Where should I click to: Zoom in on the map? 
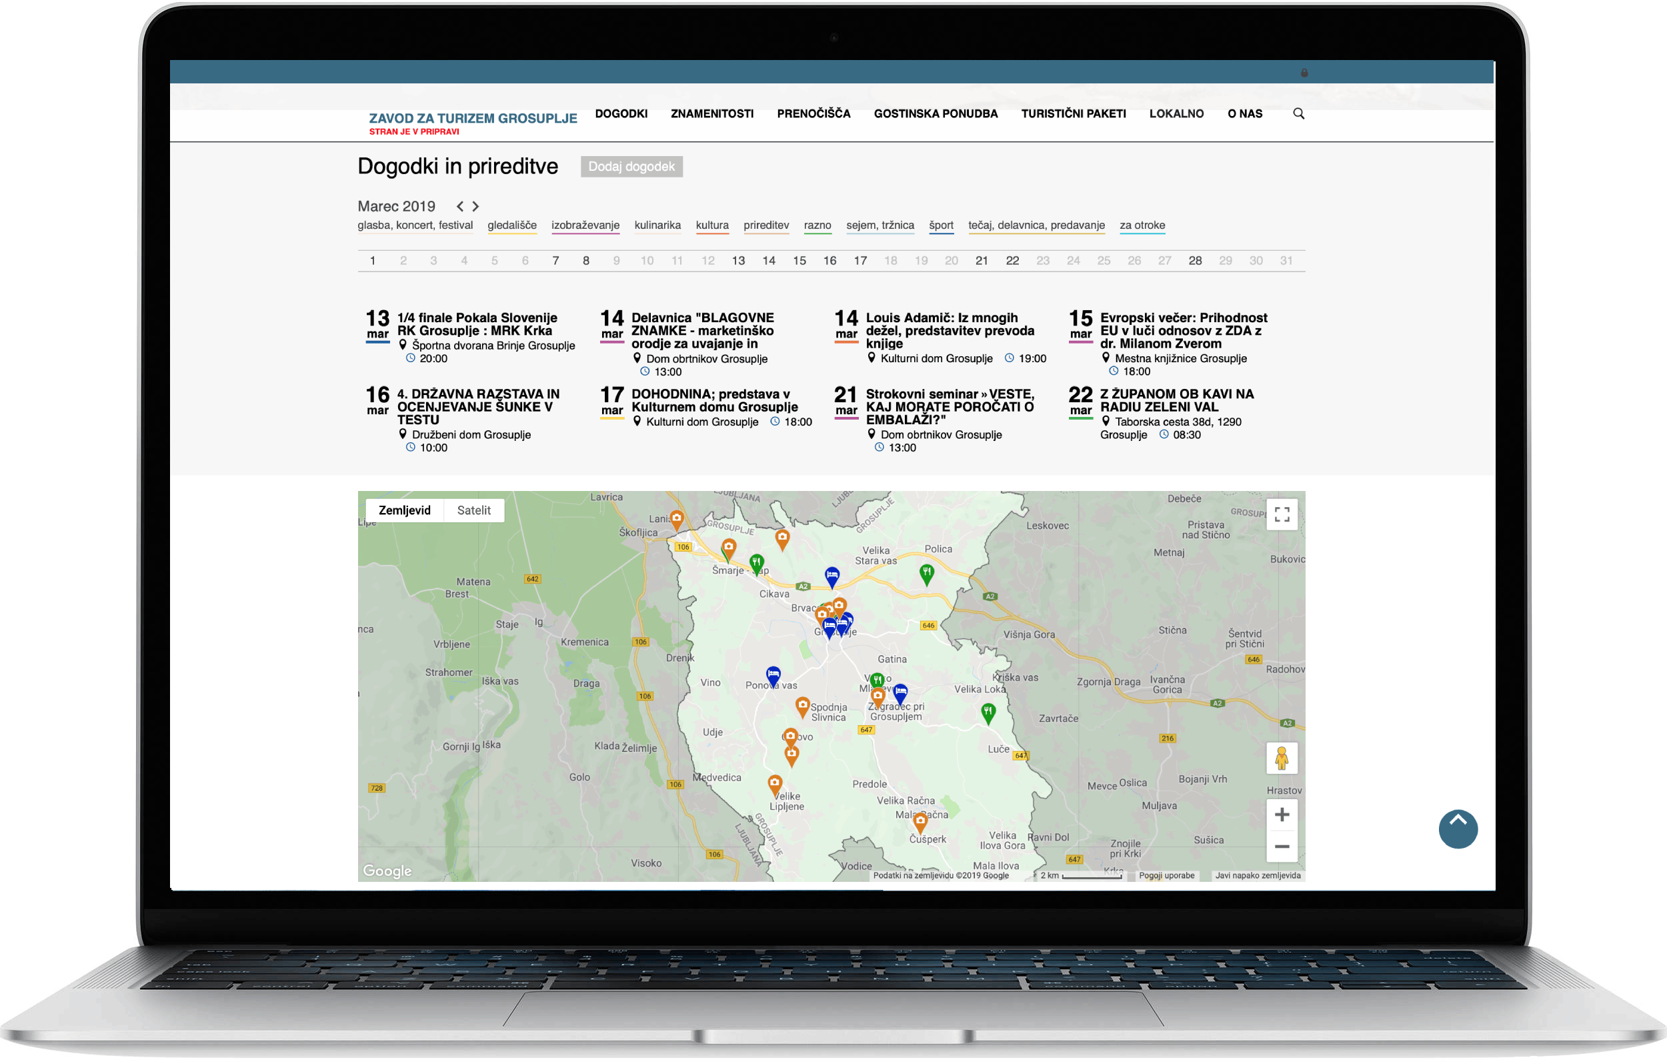(1282, 815)
